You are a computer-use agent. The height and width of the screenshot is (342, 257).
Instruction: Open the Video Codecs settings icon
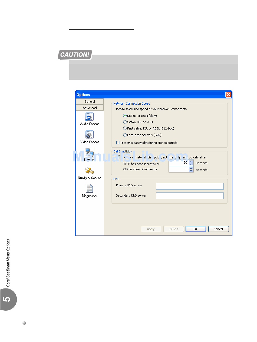89,135
